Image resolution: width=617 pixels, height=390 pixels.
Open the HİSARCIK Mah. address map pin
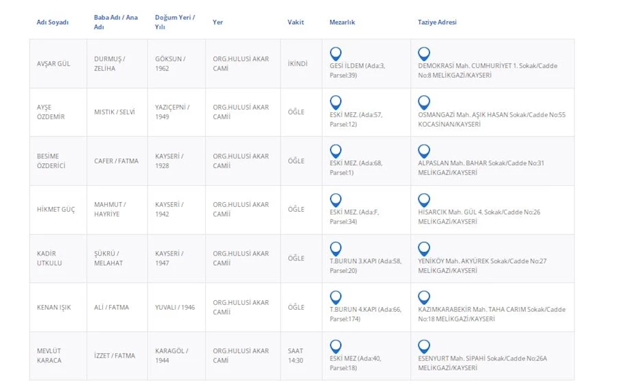[424, 199]
